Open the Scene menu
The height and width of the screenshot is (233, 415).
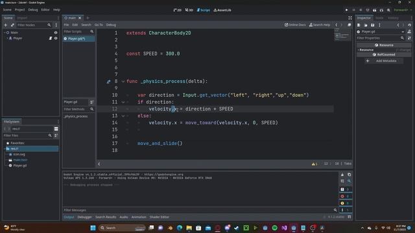[7, 10]
